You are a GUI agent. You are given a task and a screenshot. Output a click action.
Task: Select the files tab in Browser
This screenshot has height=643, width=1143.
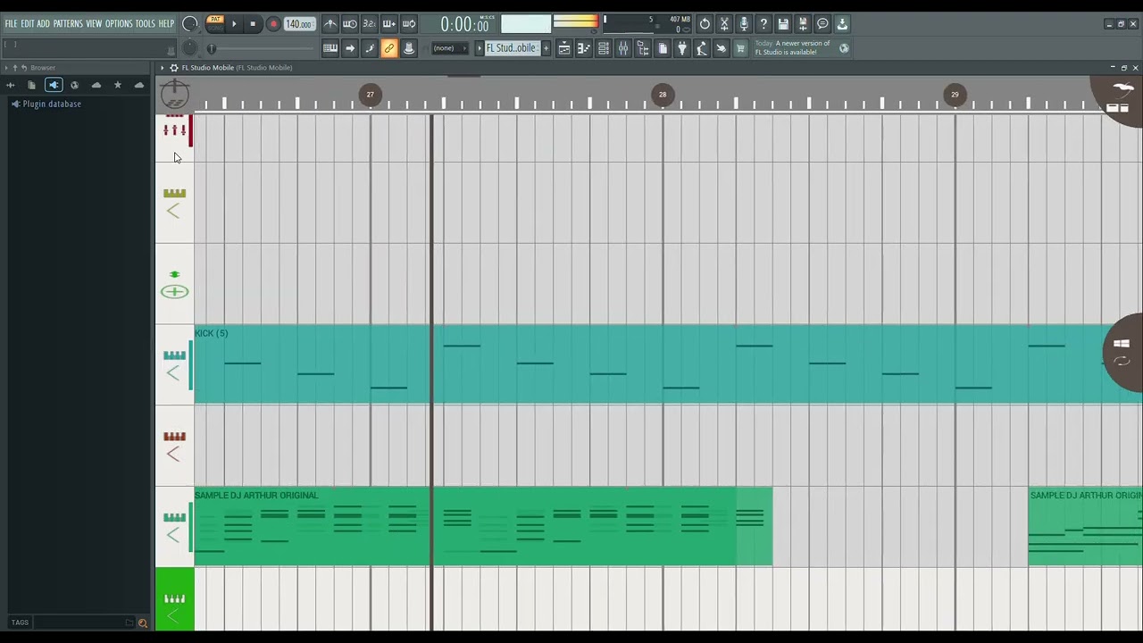(x=31, y=85)
